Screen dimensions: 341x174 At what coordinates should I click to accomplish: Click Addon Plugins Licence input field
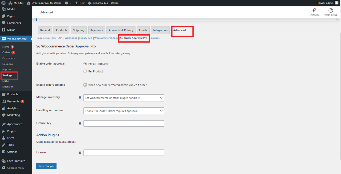124,153
